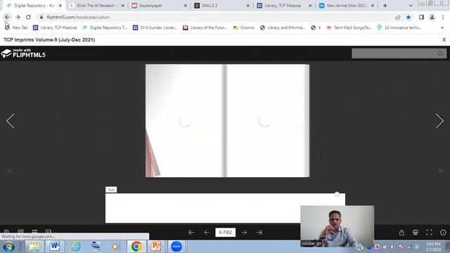The width and height of the screenshot is (450, 253).
Task: Switch to the Digital Repository tab
Action: [x=34, y=6]
